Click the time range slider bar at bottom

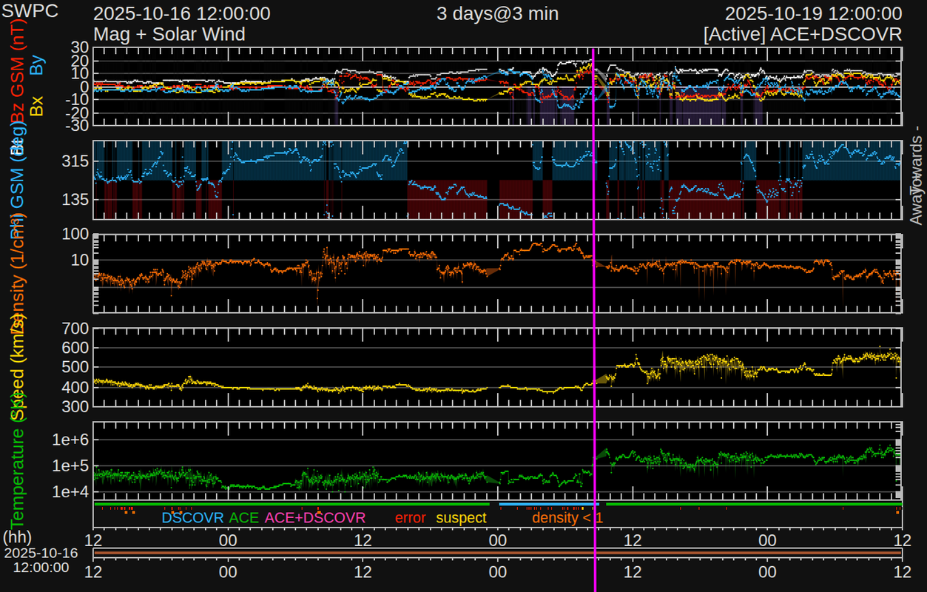tap(497, 554)
